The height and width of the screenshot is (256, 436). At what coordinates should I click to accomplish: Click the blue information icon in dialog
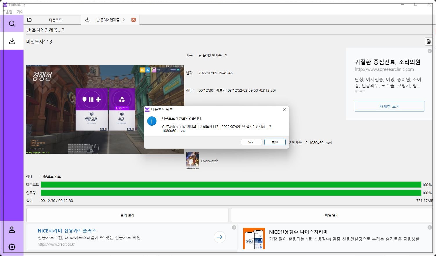(x=152, y=121)
